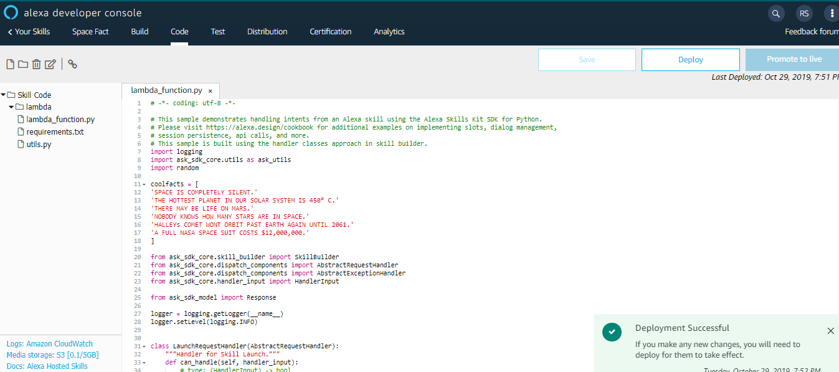Delete selected file with the trash icon
The height and width of the screenshot is (372, 839).
coord(37,64)
